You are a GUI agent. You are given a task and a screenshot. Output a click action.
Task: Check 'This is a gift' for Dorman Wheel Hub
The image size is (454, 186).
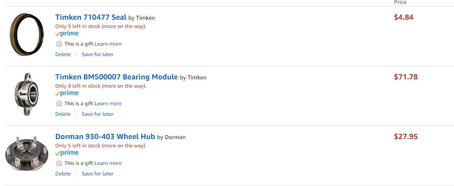pyautogui.click(x=59, y=163)
